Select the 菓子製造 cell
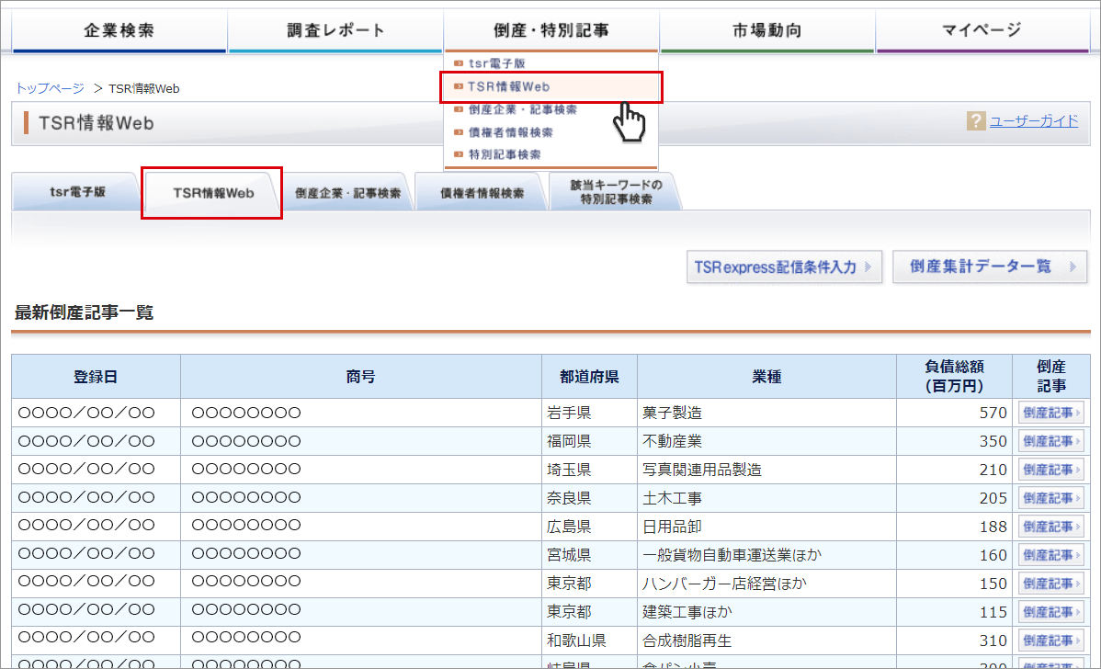Image resolution: width=1101 pixels, height=669 pixels. pyautogui.click(x=766, y=413)
